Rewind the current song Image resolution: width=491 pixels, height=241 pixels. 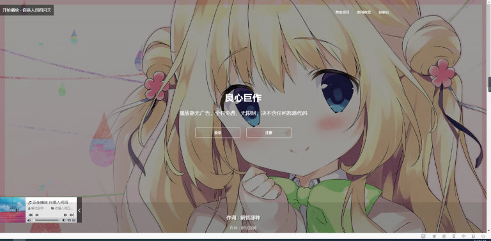point(36,215)
